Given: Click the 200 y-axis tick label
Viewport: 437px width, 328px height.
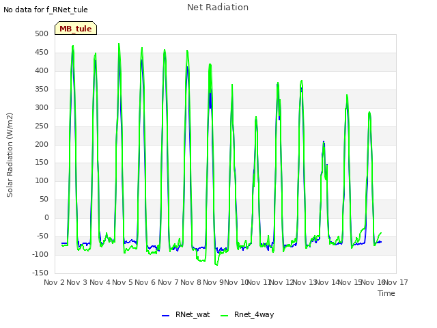Looking at the screenshot, I should (42, 144).
